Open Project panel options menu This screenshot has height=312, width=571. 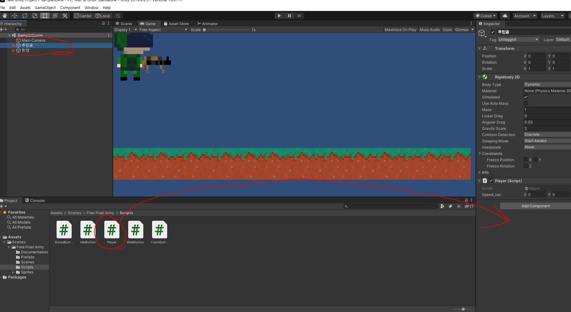(x=471, y=200)
